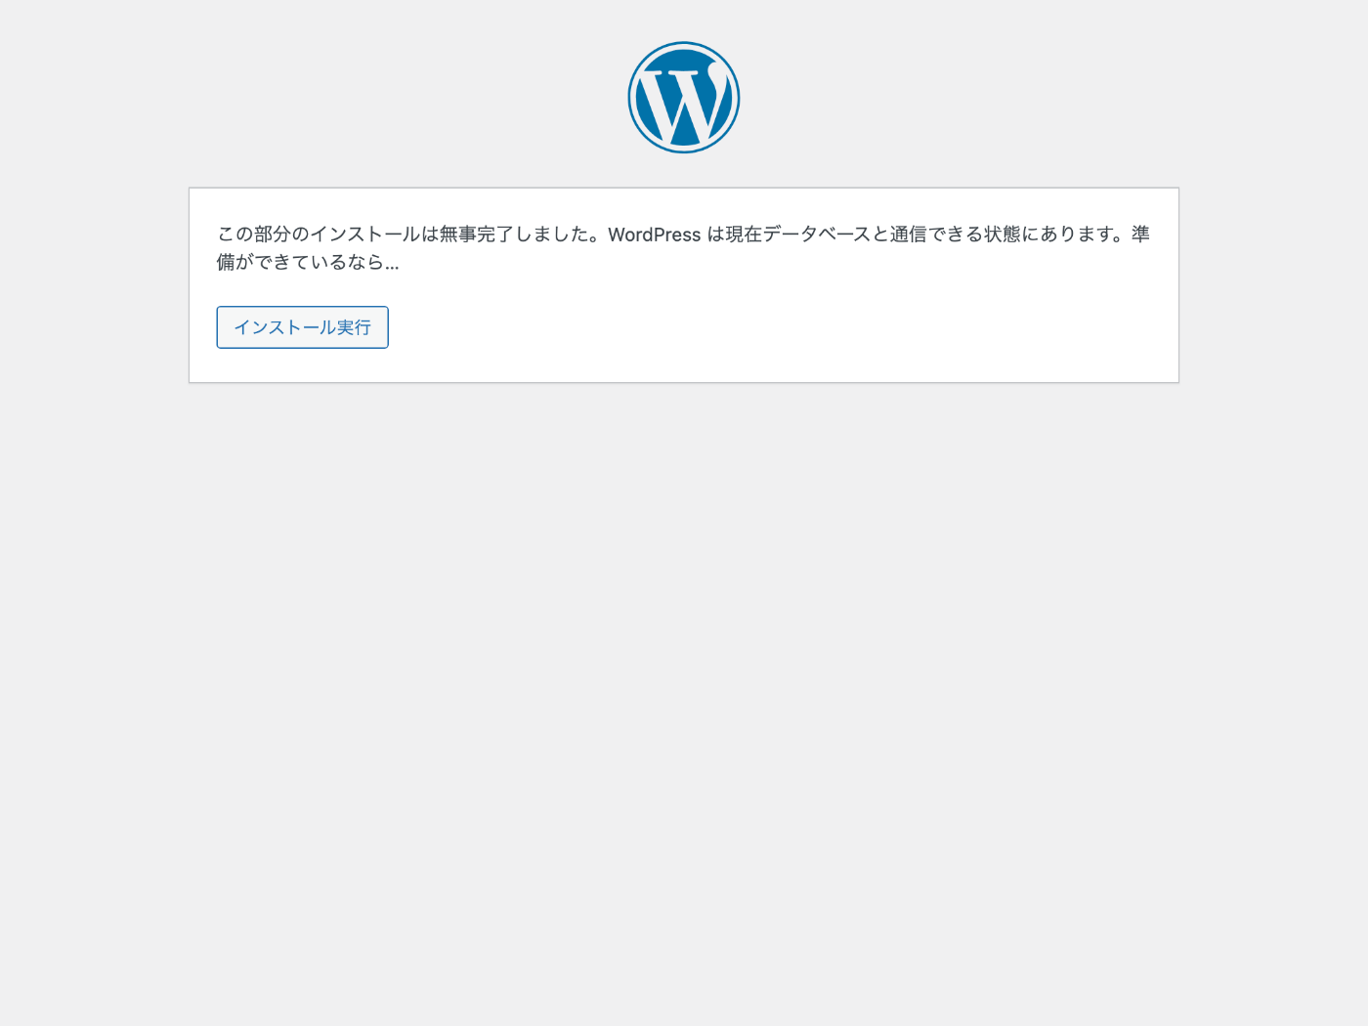
Task: Click the word WordPress in the message
Action: click(654, 235)
